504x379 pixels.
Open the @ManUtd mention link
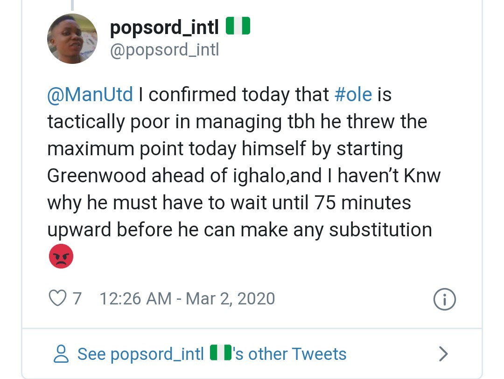coord(91,95)
